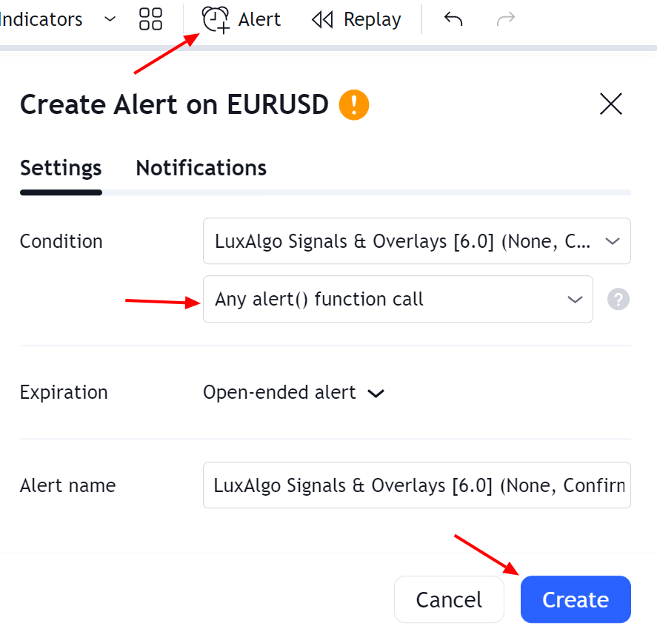The image size is (657, 640).
Task: Close the Create Alert dialog
Action: pos(611,104)
